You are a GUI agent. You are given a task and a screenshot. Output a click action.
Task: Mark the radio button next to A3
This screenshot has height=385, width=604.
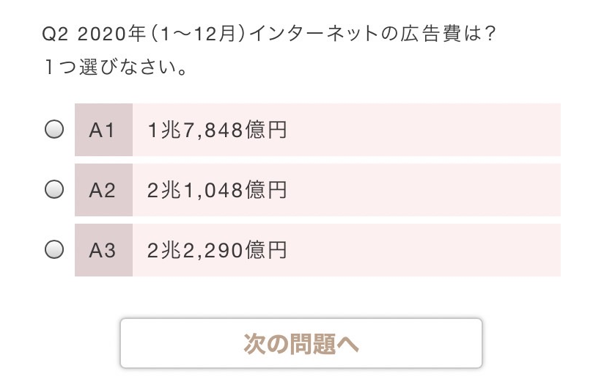[54, 250]
